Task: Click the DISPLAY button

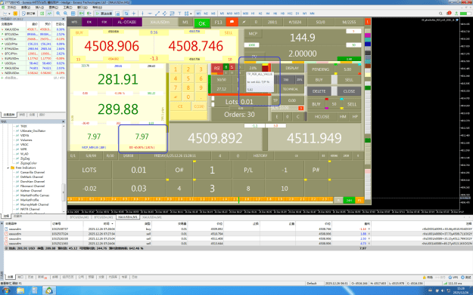Action: coord(292,68)
